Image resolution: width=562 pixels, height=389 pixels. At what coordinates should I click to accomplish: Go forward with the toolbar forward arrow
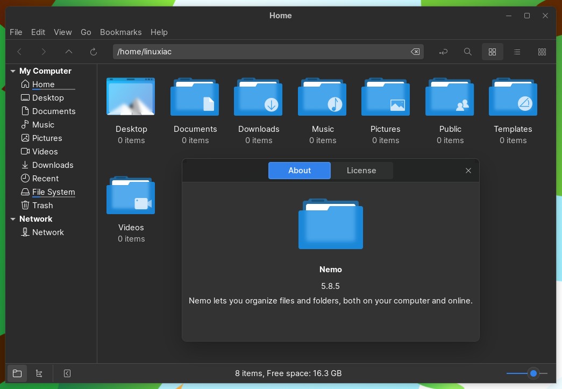44,52
